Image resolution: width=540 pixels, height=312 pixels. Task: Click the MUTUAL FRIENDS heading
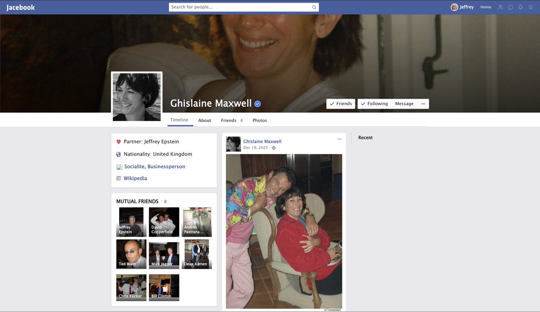[137, 202]
